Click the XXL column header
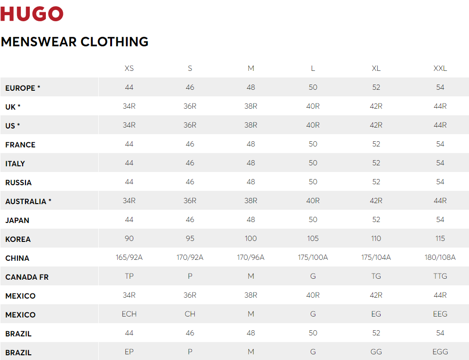Viewport: 469px width, 360px height. point(440,69)
